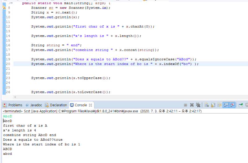Screen dimensions: 248x163
Task: Clear the Console output
Action: click(206, 105)
